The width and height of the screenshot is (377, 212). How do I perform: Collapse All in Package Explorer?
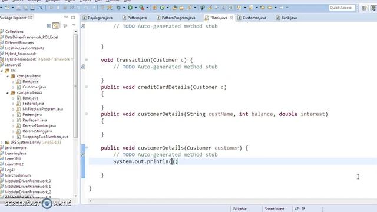pyautogui.click(x=48, y=25)
